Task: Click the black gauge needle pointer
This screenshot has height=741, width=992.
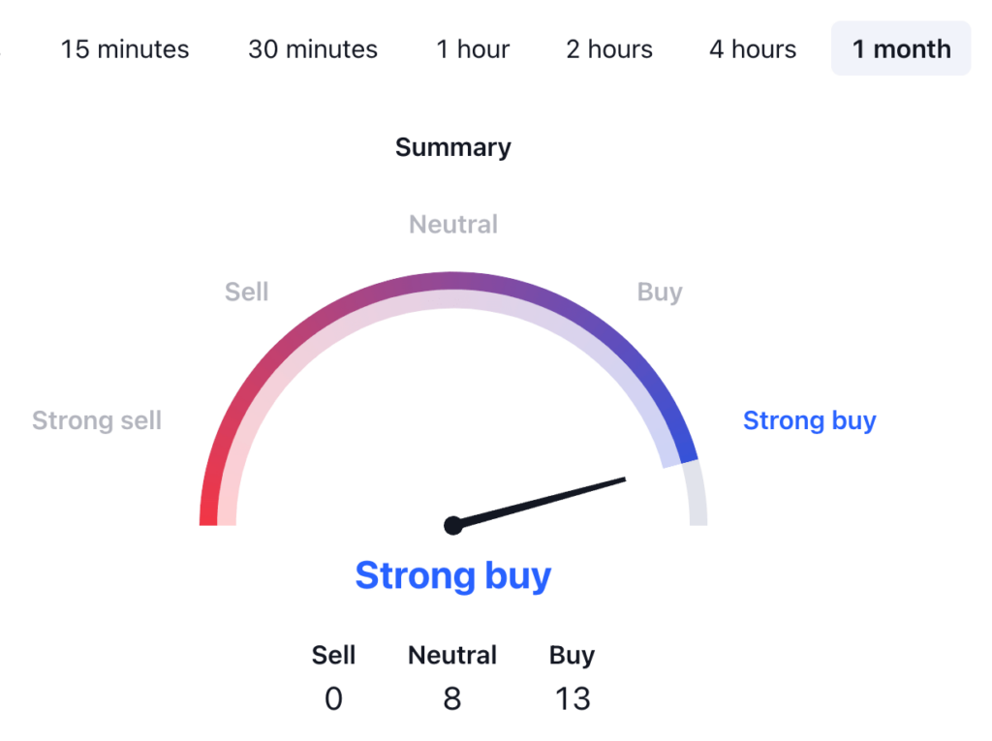Action: tap(552, 498)
